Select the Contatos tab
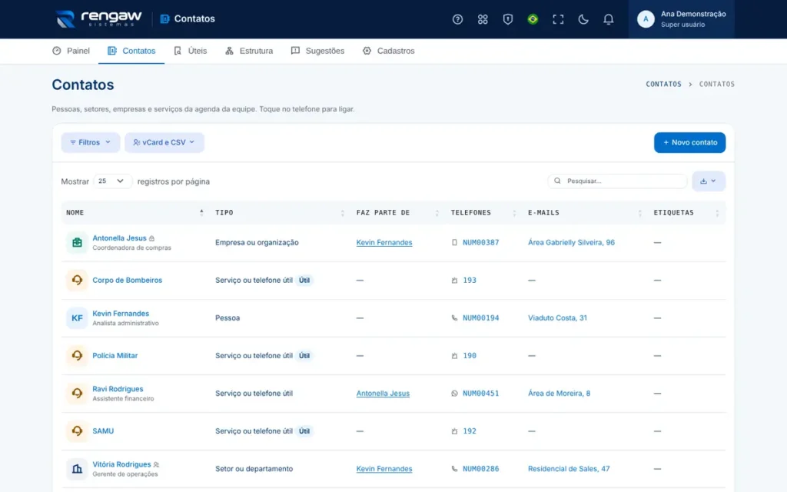The image size is (787, 492). coord(131,51)
